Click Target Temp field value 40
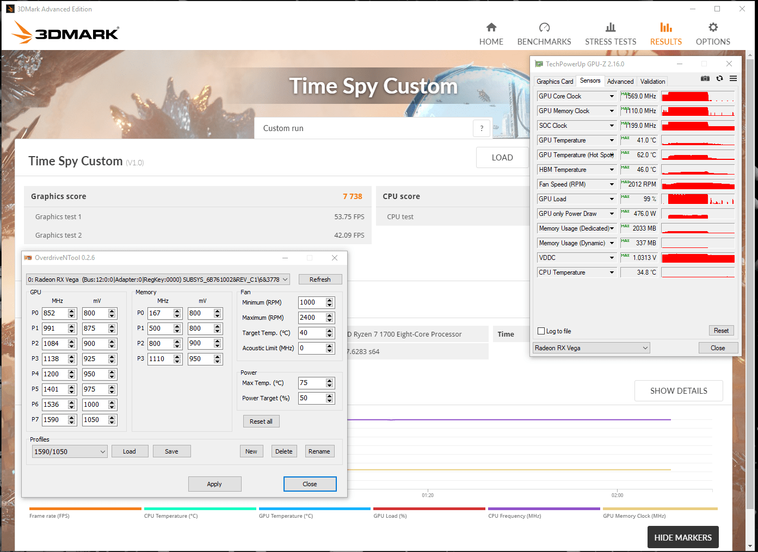 point(312,333)
